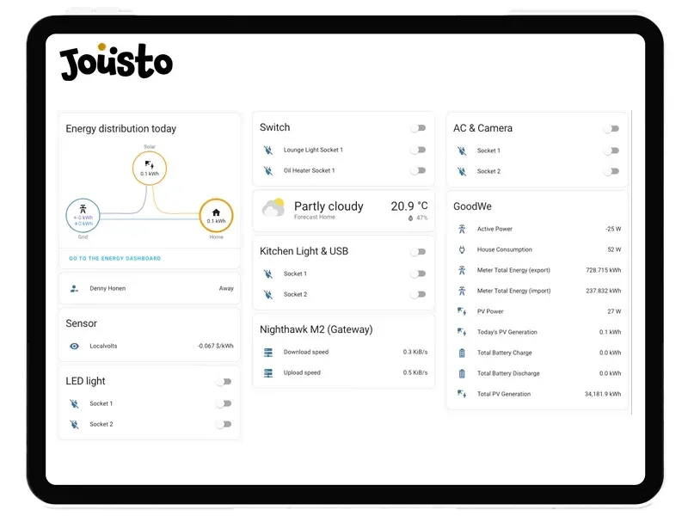The height and width of the screenshot is (516, 688).
Task: Click the Total Battery Charge battery icon
Action: tap(462, 353)
